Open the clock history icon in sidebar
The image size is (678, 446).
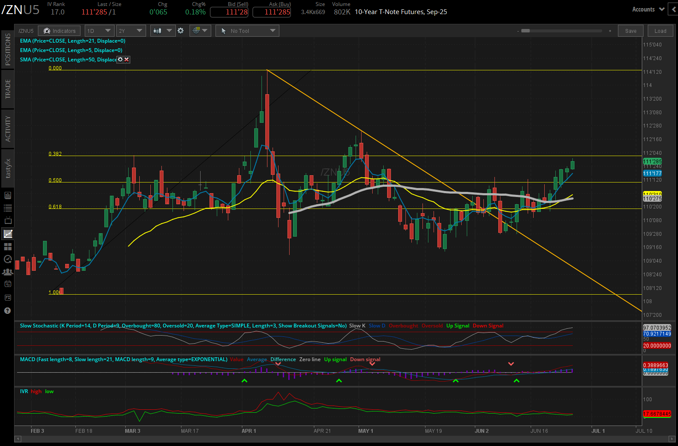tap(8, 259)
